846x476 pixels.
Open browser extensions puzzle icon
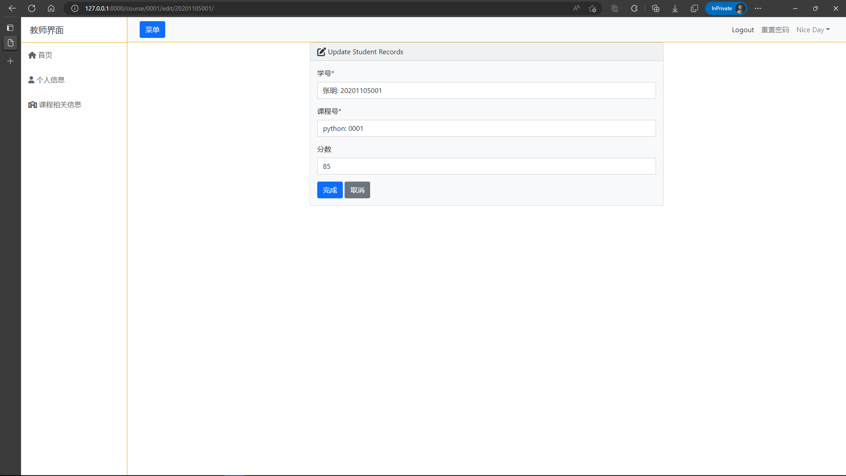click(634, 8)
